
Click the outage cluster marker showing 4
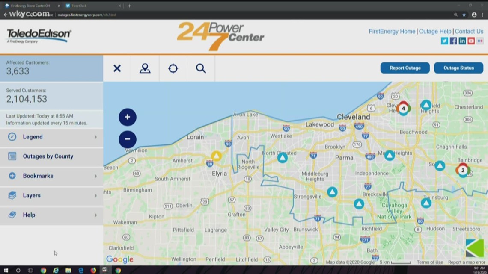coord(403,109)
